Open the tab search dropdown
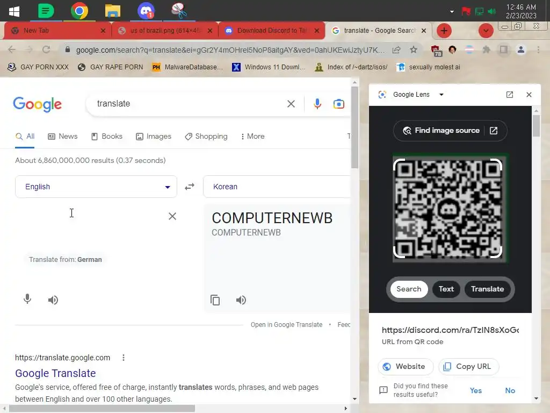The image size is (550, 413). [x=486, y=31]
